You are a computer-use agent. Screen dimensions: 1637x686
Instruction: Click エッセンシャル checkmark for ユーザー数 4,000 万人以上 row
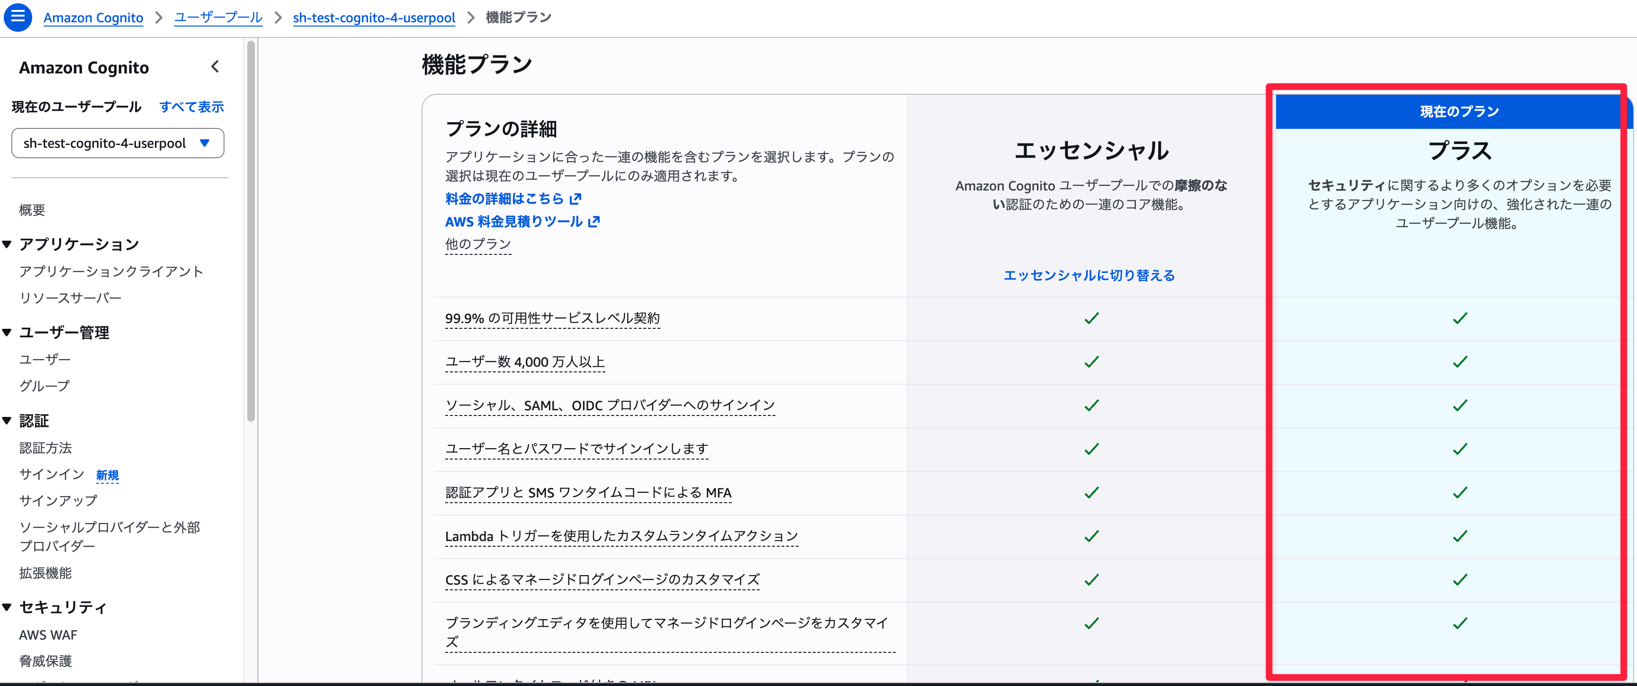(1091, 362)
